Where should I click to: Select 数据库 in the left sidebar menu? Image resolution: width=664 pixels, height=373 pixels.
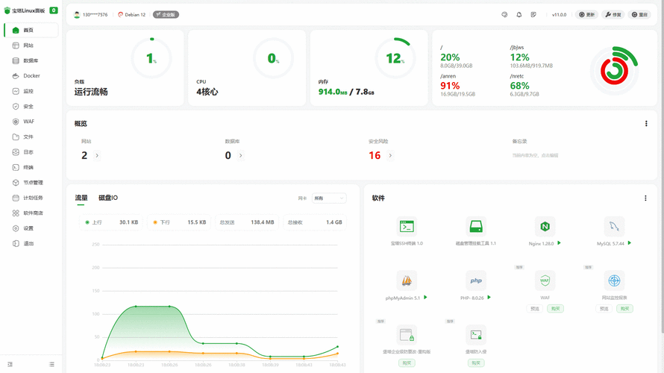click(31, 60)
